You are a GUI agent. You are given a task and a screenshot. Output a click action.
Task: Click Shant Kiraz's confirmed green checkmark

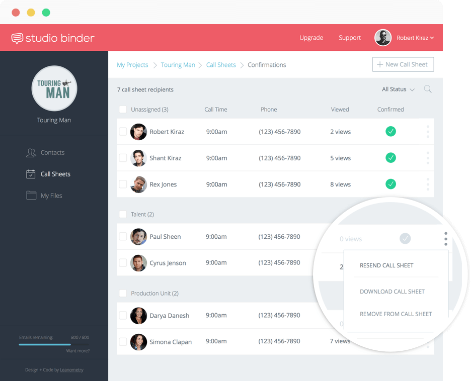tap(390, 157)
